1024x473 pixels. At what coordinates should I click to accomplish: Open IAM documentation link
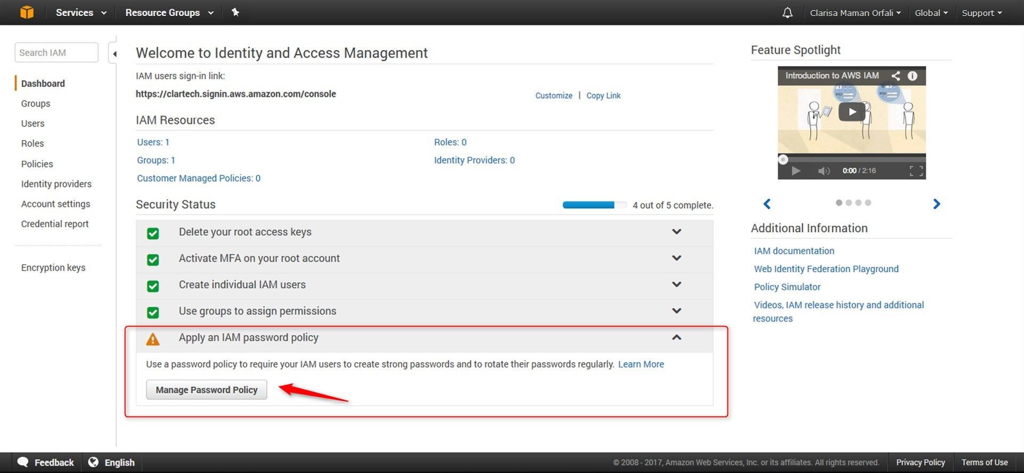[794, 251]
